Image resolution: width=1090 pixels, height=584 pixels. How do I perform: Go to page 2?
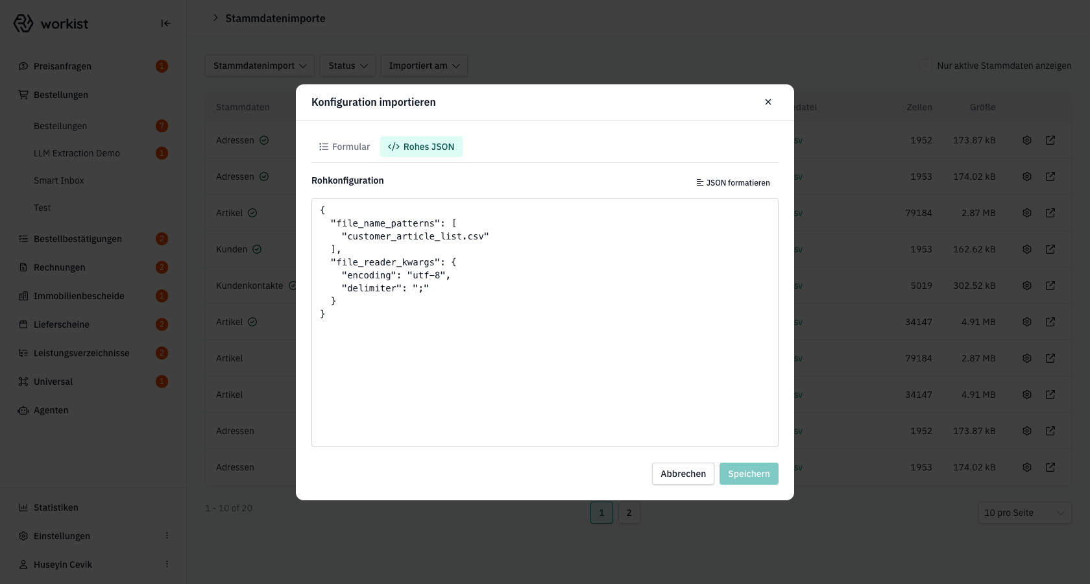629,513
